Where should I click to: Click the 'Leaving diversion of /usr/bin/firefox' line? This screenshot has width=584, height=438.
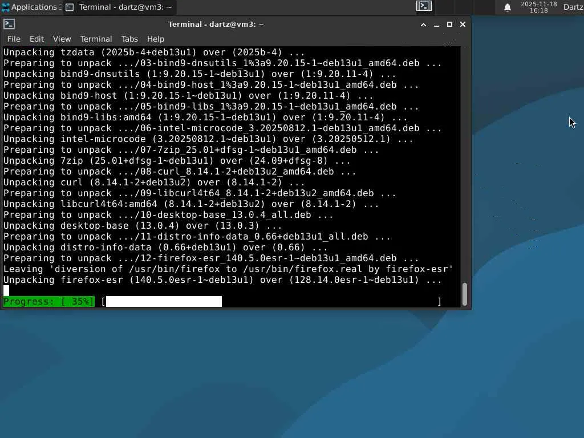pos(228,269)
